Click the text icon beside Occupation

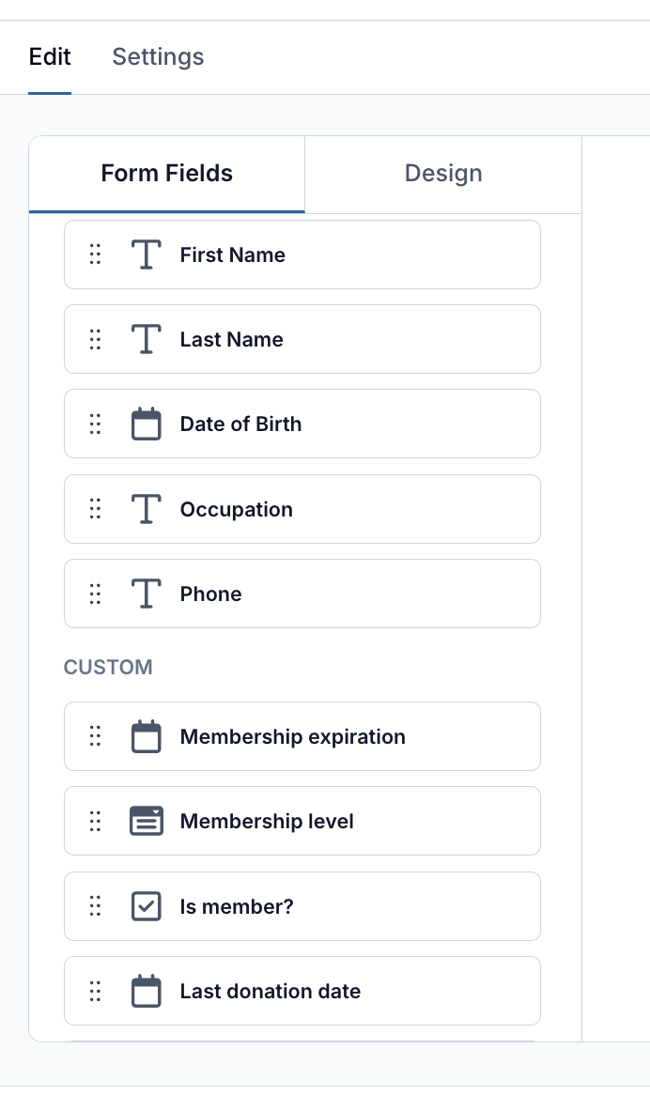[146, 509]
